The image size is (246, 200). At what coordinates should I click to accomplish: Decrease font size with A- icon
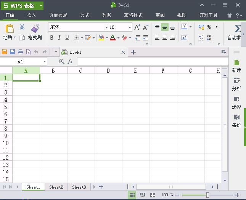[x=145, y=27]
